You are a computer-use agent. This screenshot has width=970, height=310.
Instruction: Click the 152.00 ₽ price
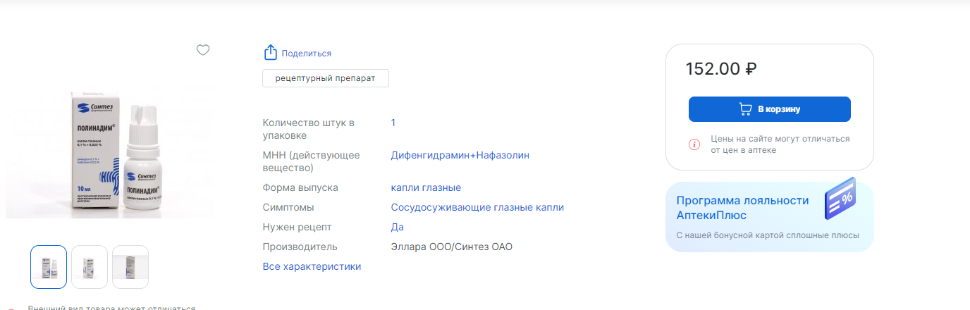pos(721,69)
